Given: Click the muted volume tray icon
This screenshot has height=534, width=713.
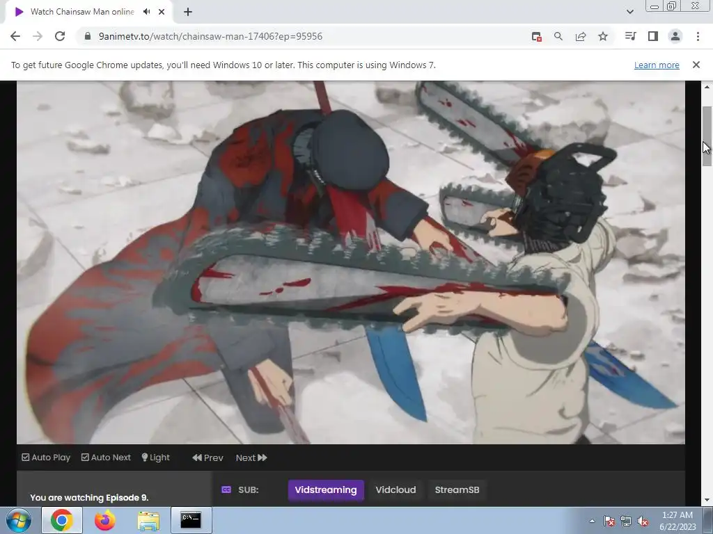Looking at the screenshot, I should tap(643, 521).
